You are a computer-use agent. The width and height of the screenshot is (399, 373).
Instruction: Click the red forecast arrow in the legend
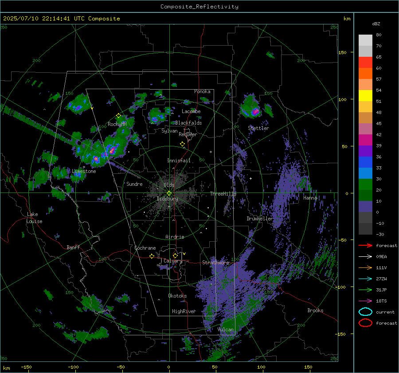pyautogui.click(x=365, y=245)
